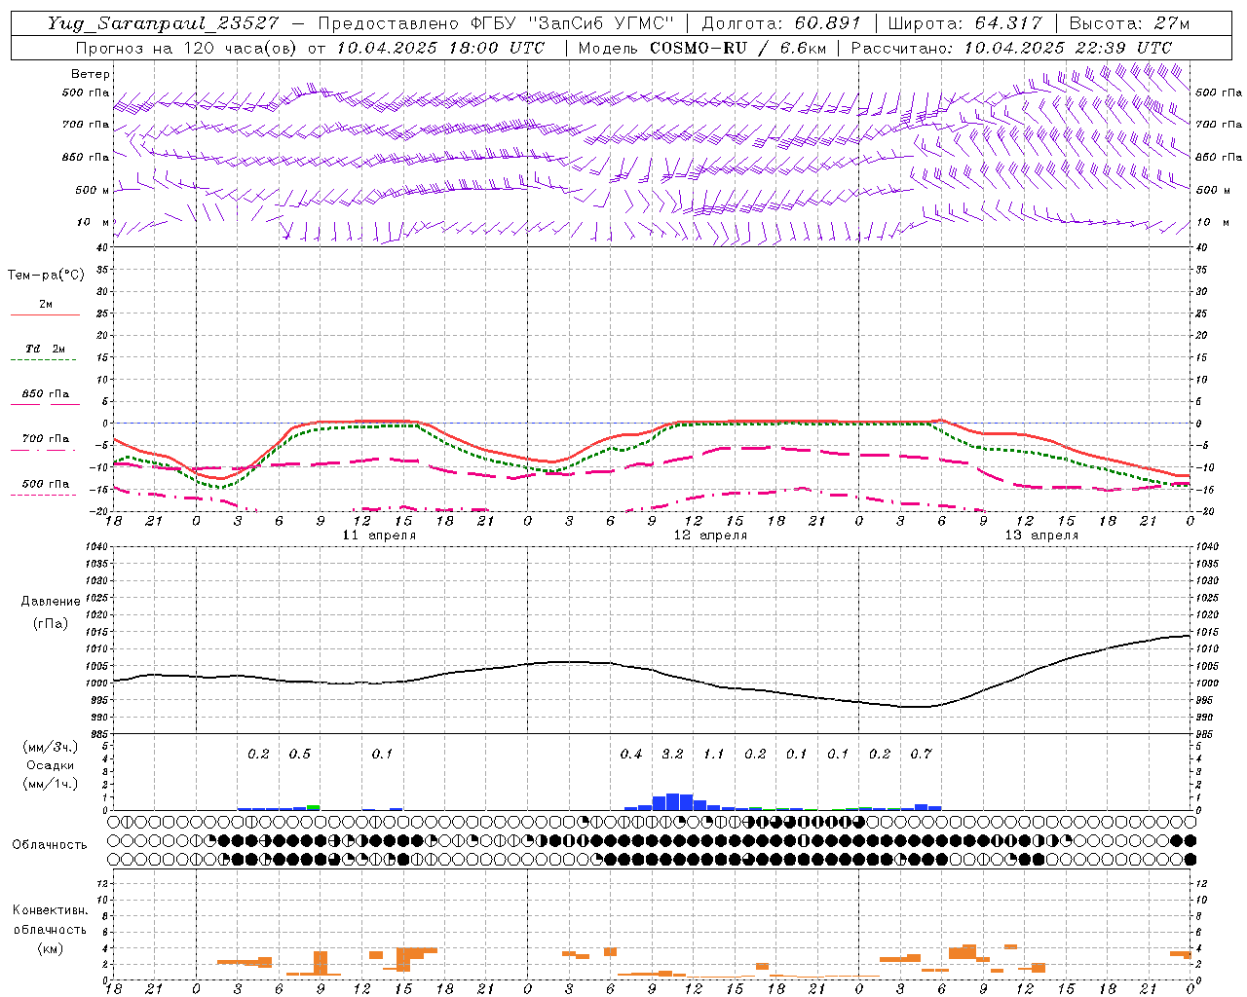
Task: Click the 2м temperature legend entry
Action: click(x=46, y=305)
